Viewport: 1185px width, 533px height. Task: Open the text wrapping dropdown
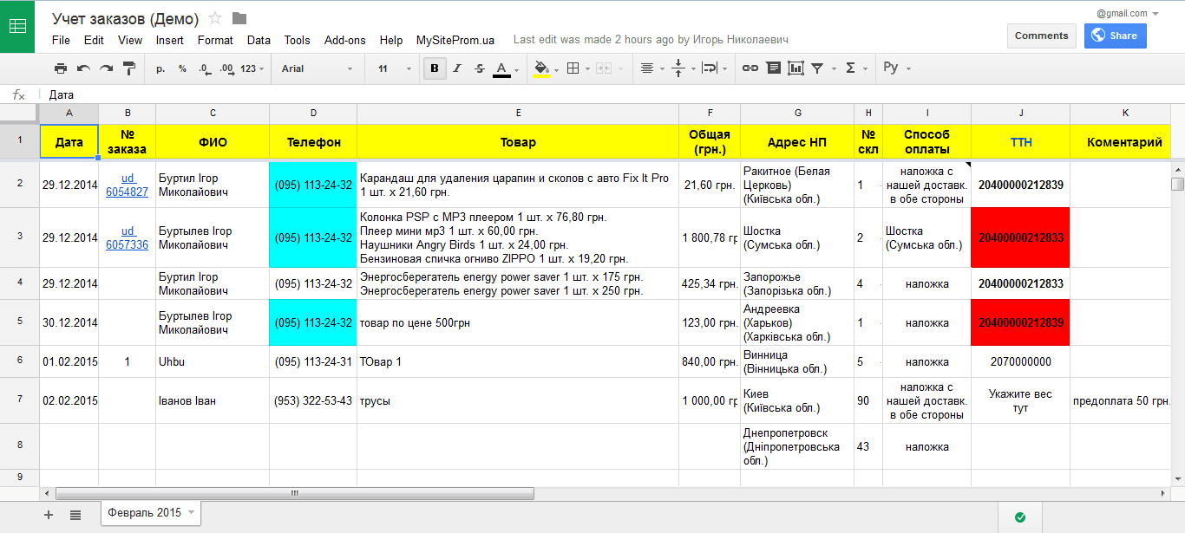(714, 68)
